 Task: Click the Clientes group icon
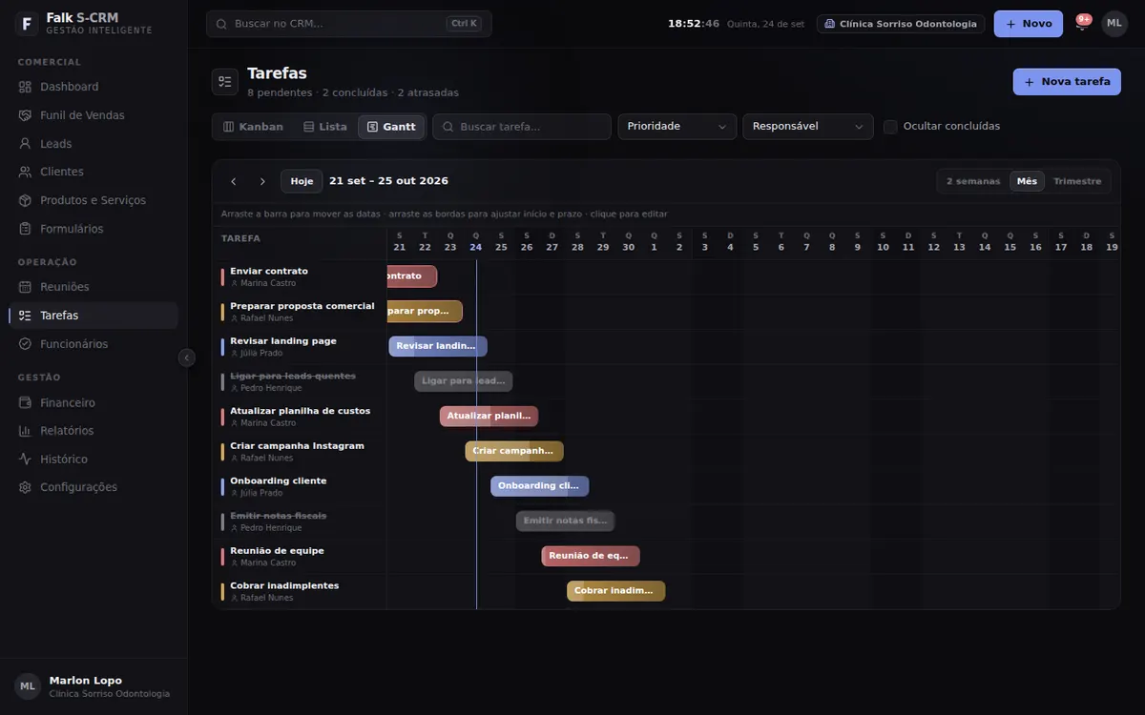pos(25,172)
